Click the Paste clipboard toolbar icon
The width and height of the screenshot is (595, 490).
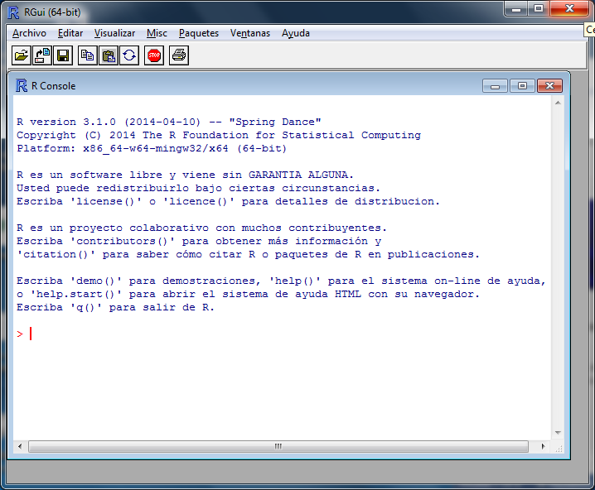[109, 55]
